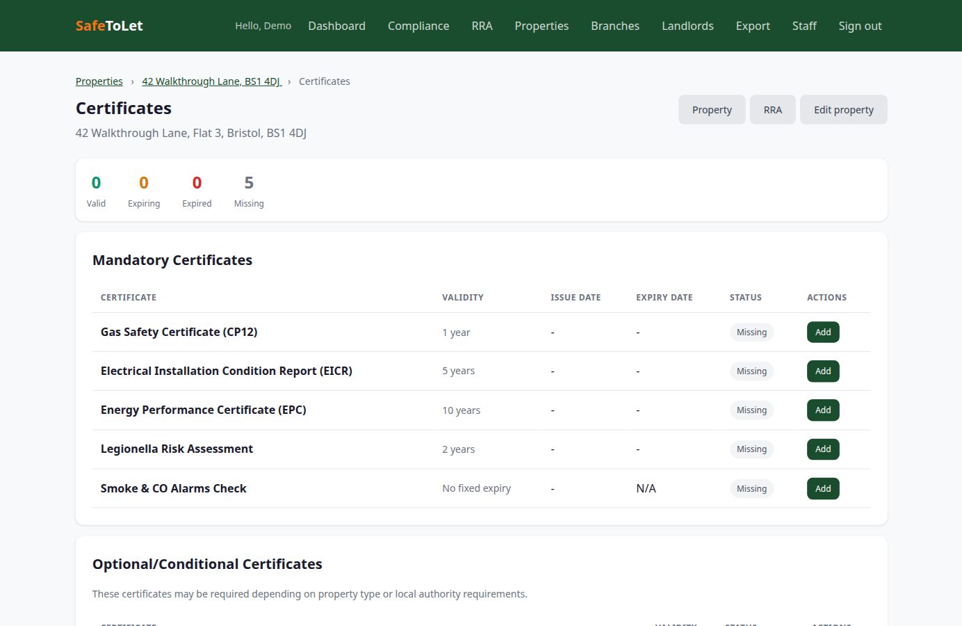This screenshot has width=962, height=626.
Task: Click the '10 years' validity value
Action: (x=461, y=410)
